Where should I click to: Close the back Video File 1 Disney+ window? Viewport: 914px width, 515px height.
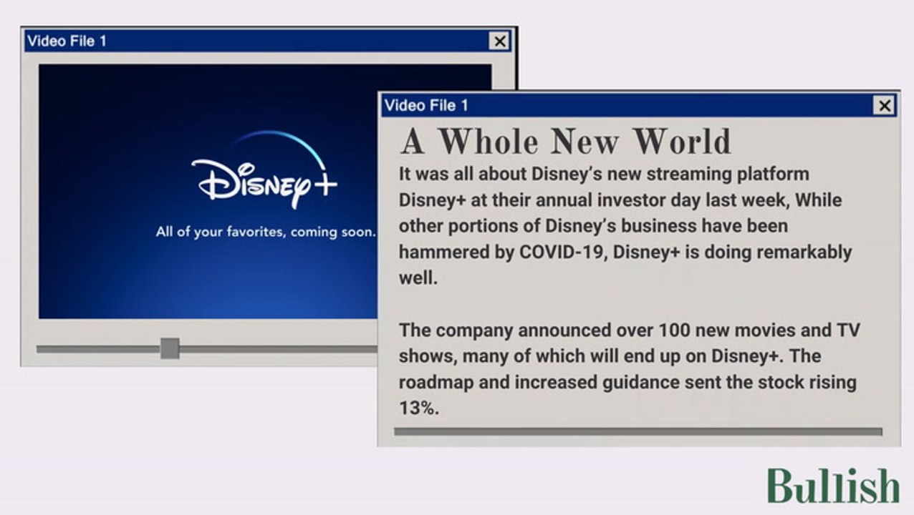coord(499,41)
